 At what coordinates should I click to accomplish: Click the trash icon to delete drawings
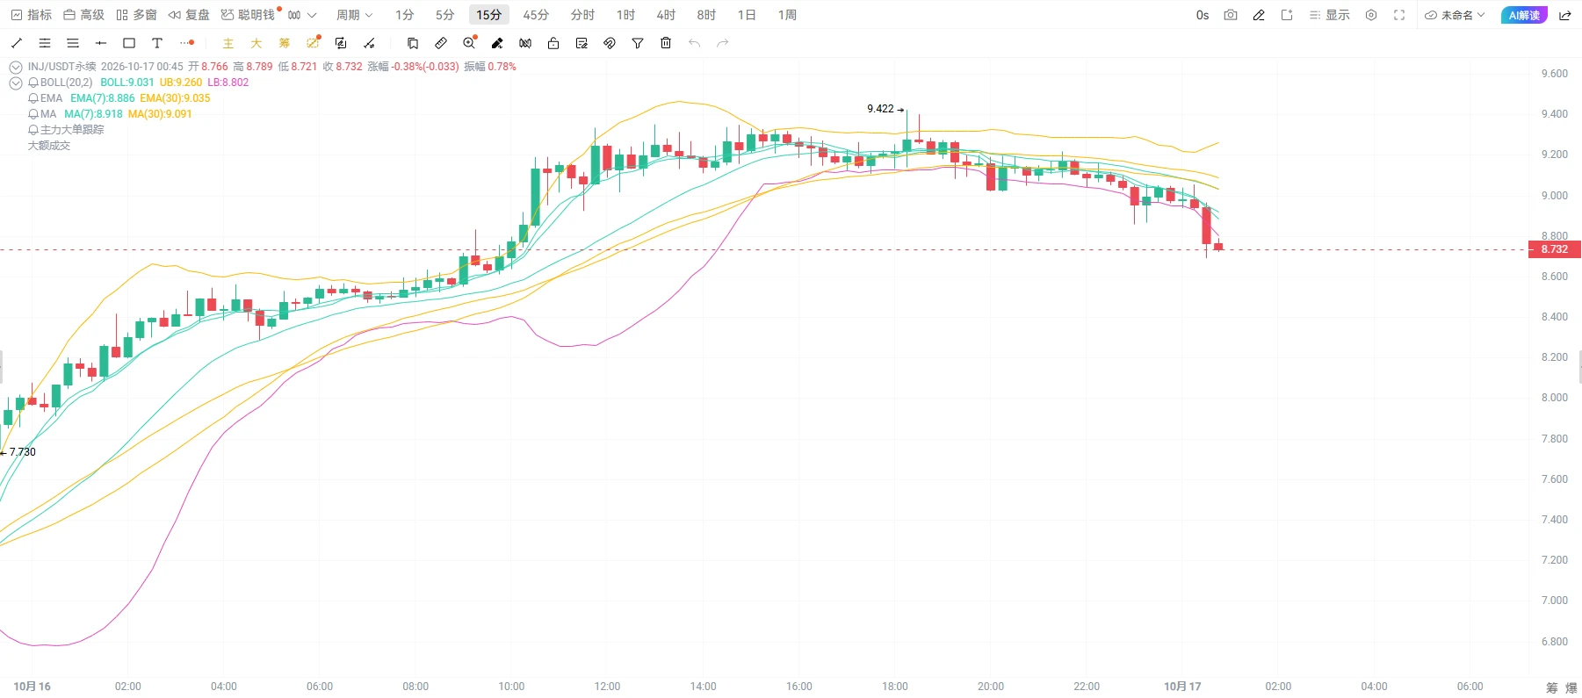(666, 43)
